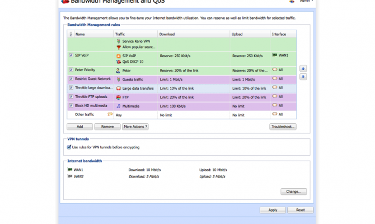
Task: Select the Other traffic row name
Action: click(85, 114)
